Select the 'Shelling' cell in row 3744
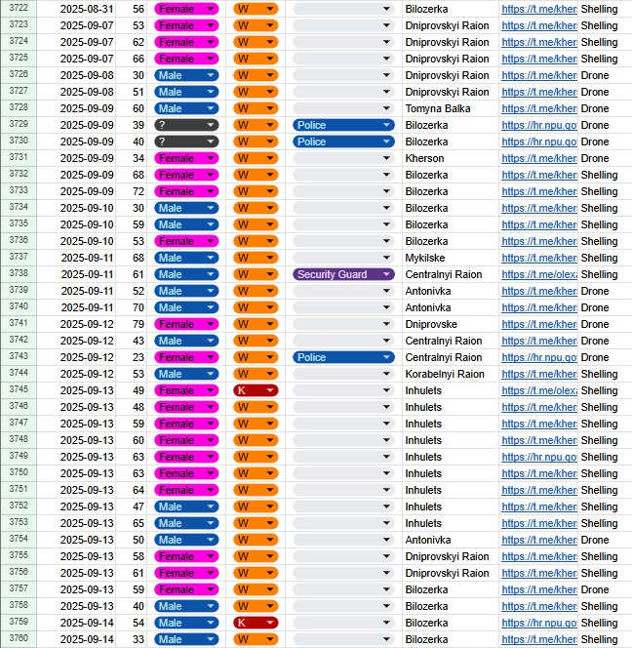This screenshot has width=632, height=648. coord(605,374)
